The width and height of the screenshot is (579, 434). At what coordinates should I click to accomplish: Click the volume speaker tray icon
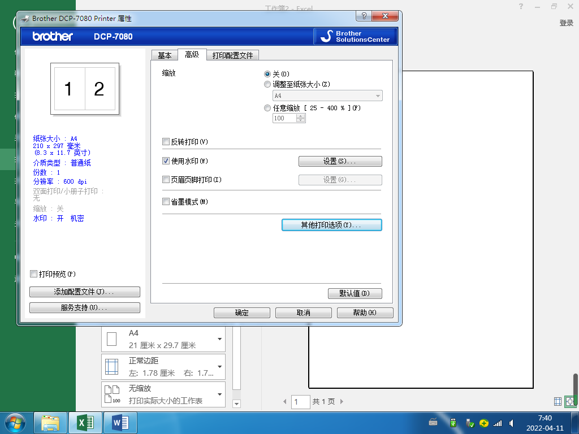coord(511,423)
